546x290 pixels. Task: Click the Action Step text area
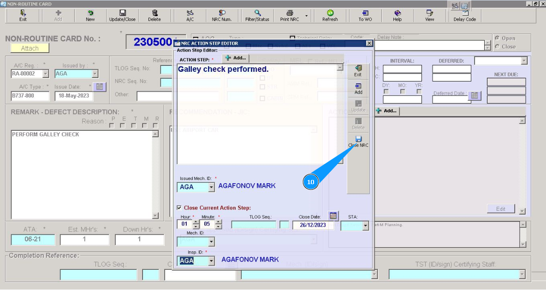click(257, 114)
